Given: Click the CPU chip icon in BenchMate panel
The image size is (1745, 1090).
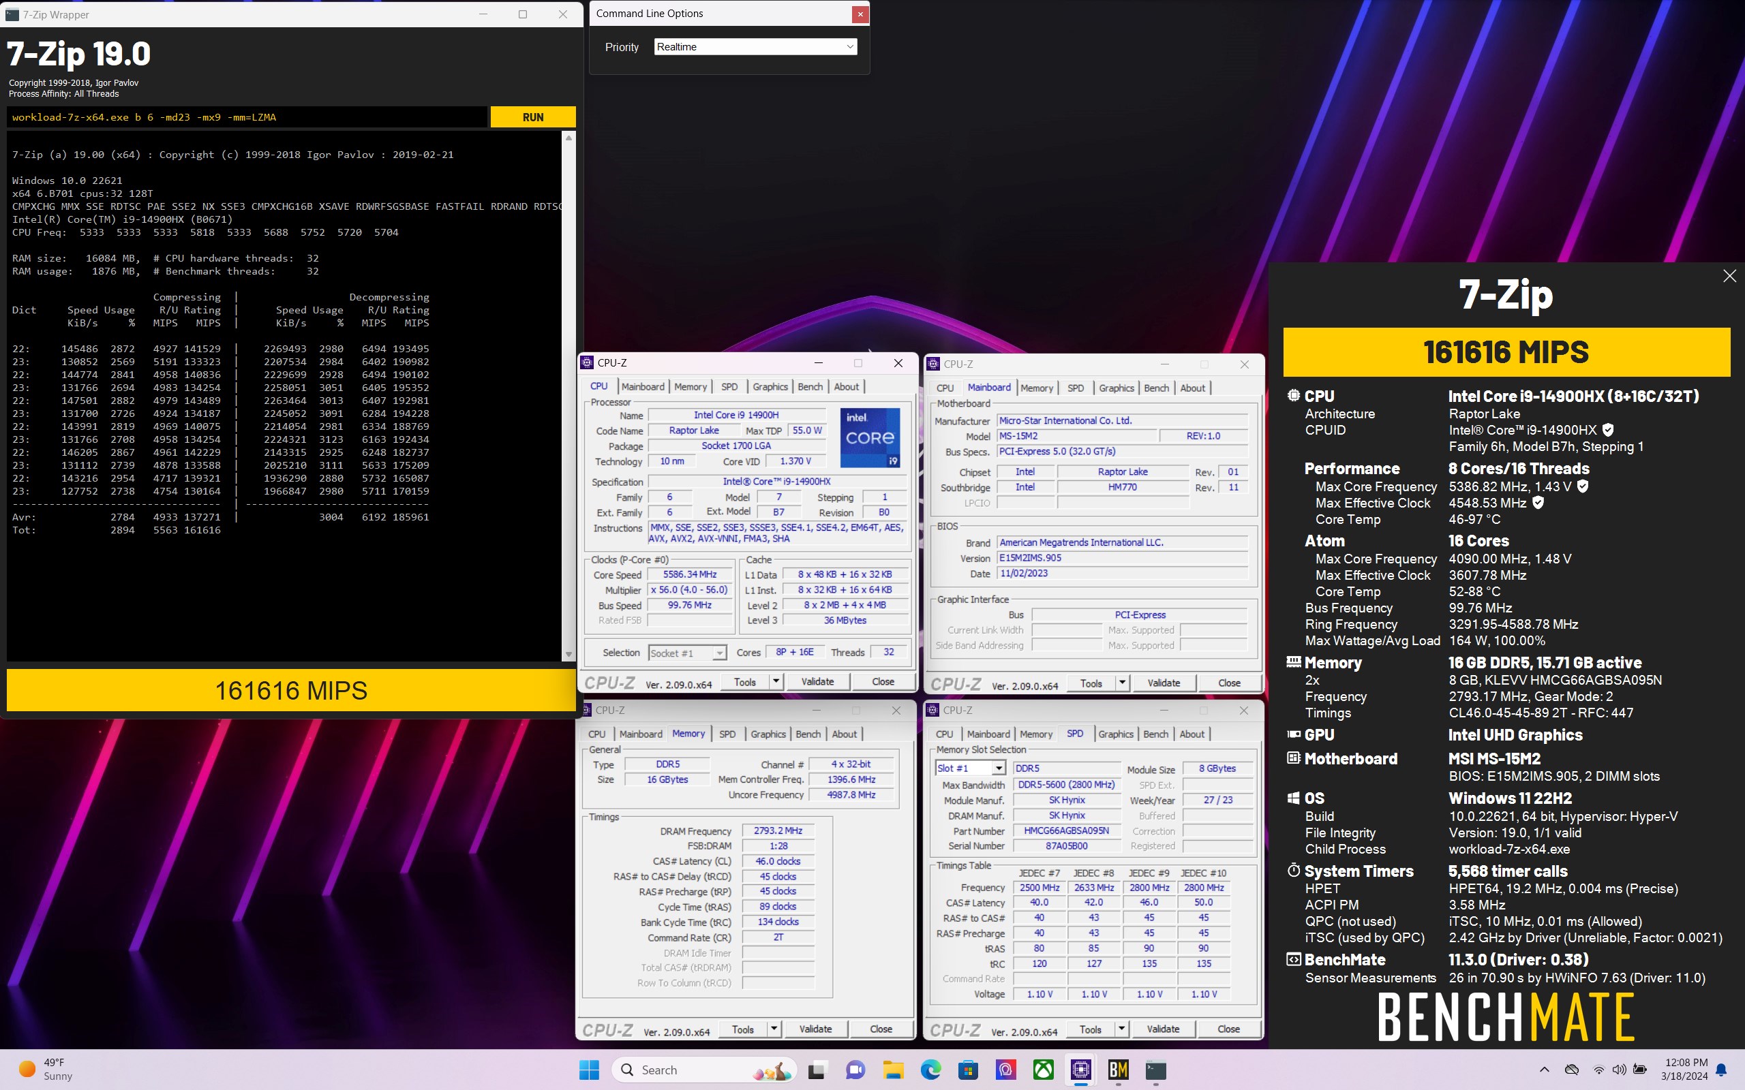Looking at the screenshot, I should pyautogui.click(x=1294, y=396).
